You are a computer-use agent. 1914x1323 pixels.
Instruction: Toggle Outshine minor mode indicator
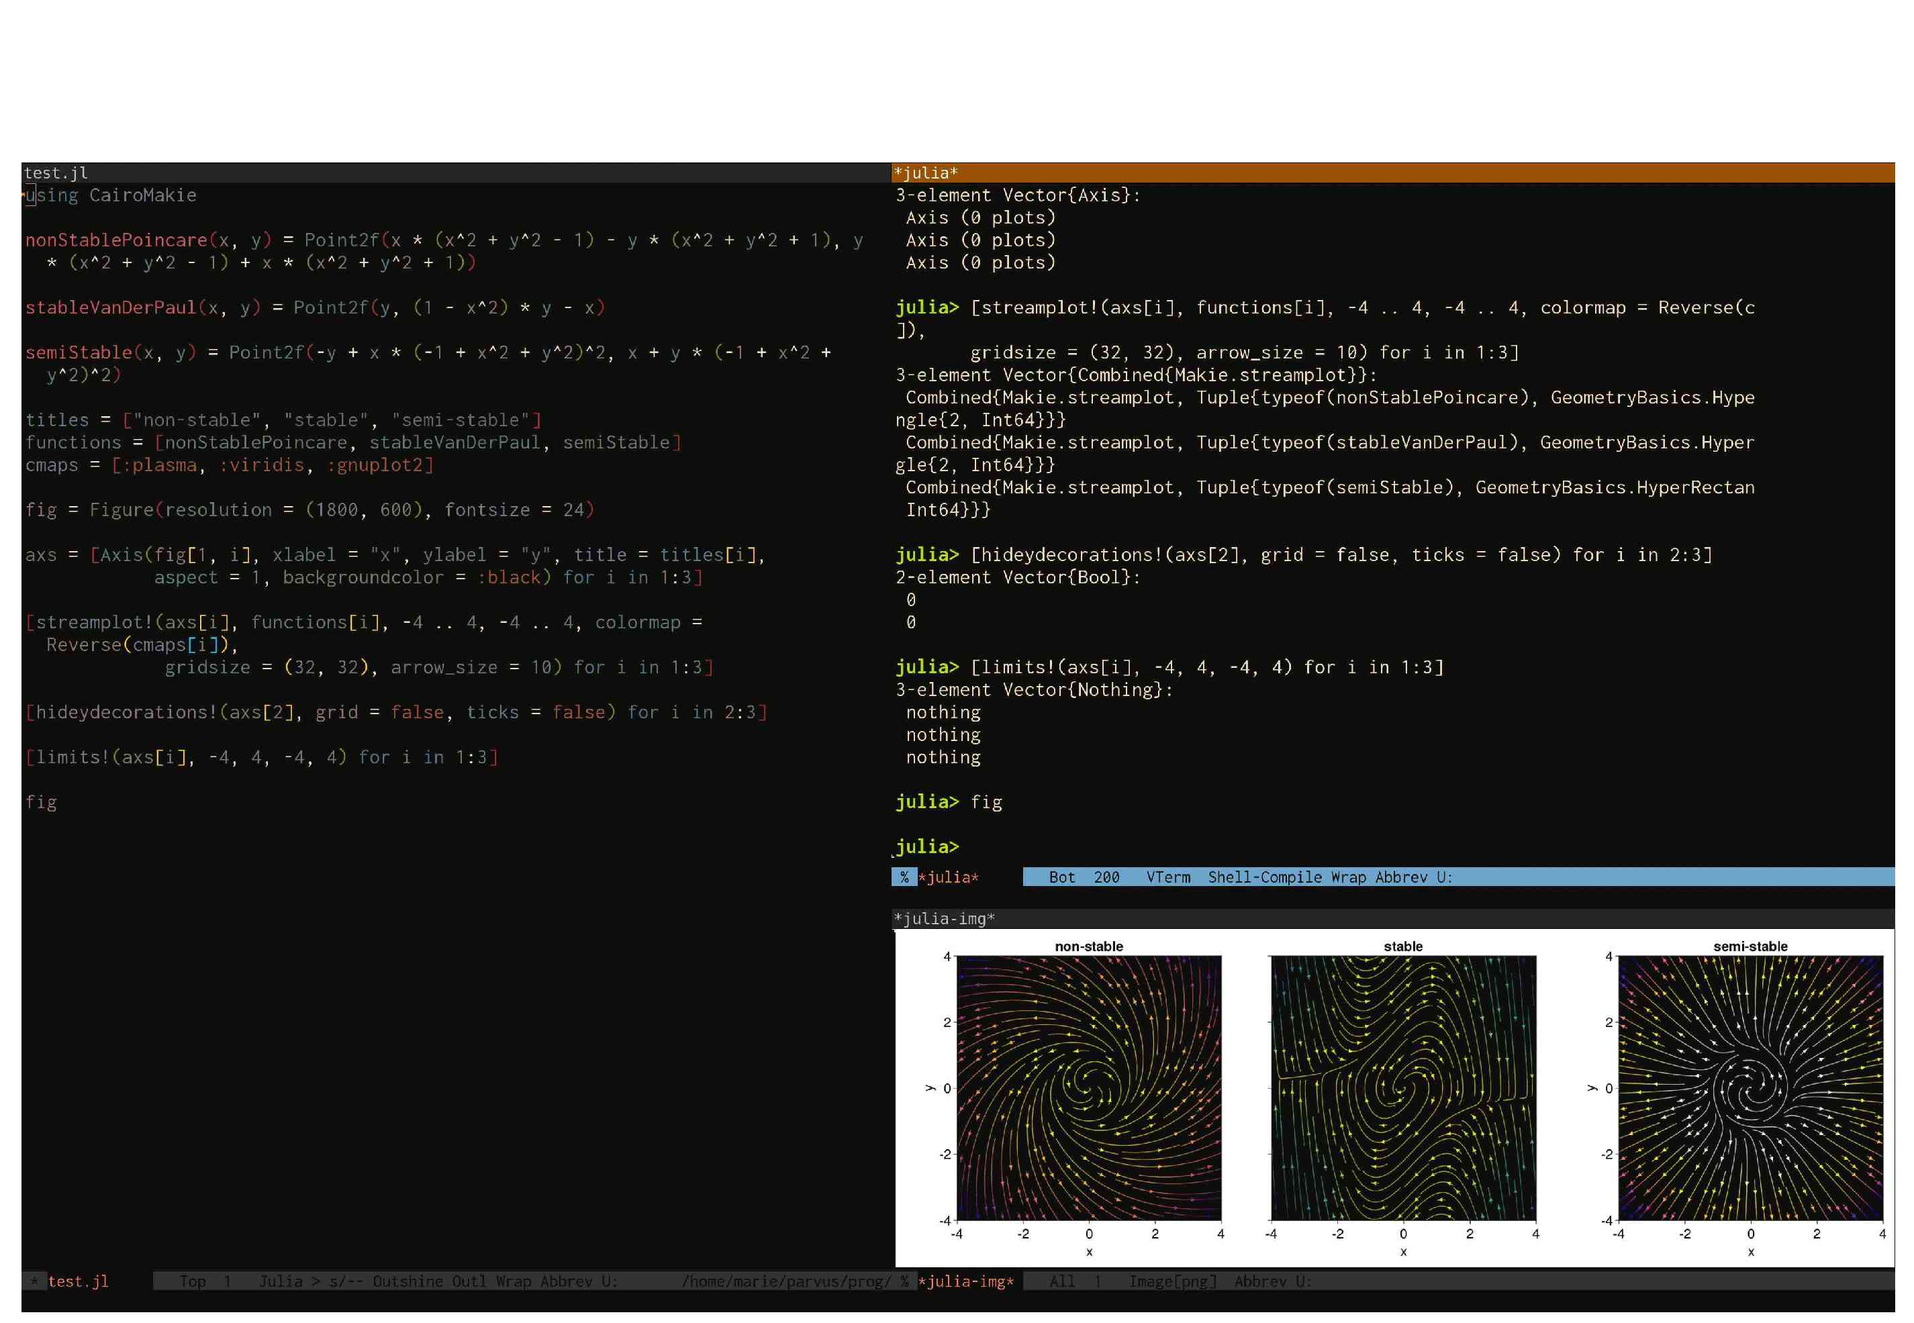coord(408,1281)
